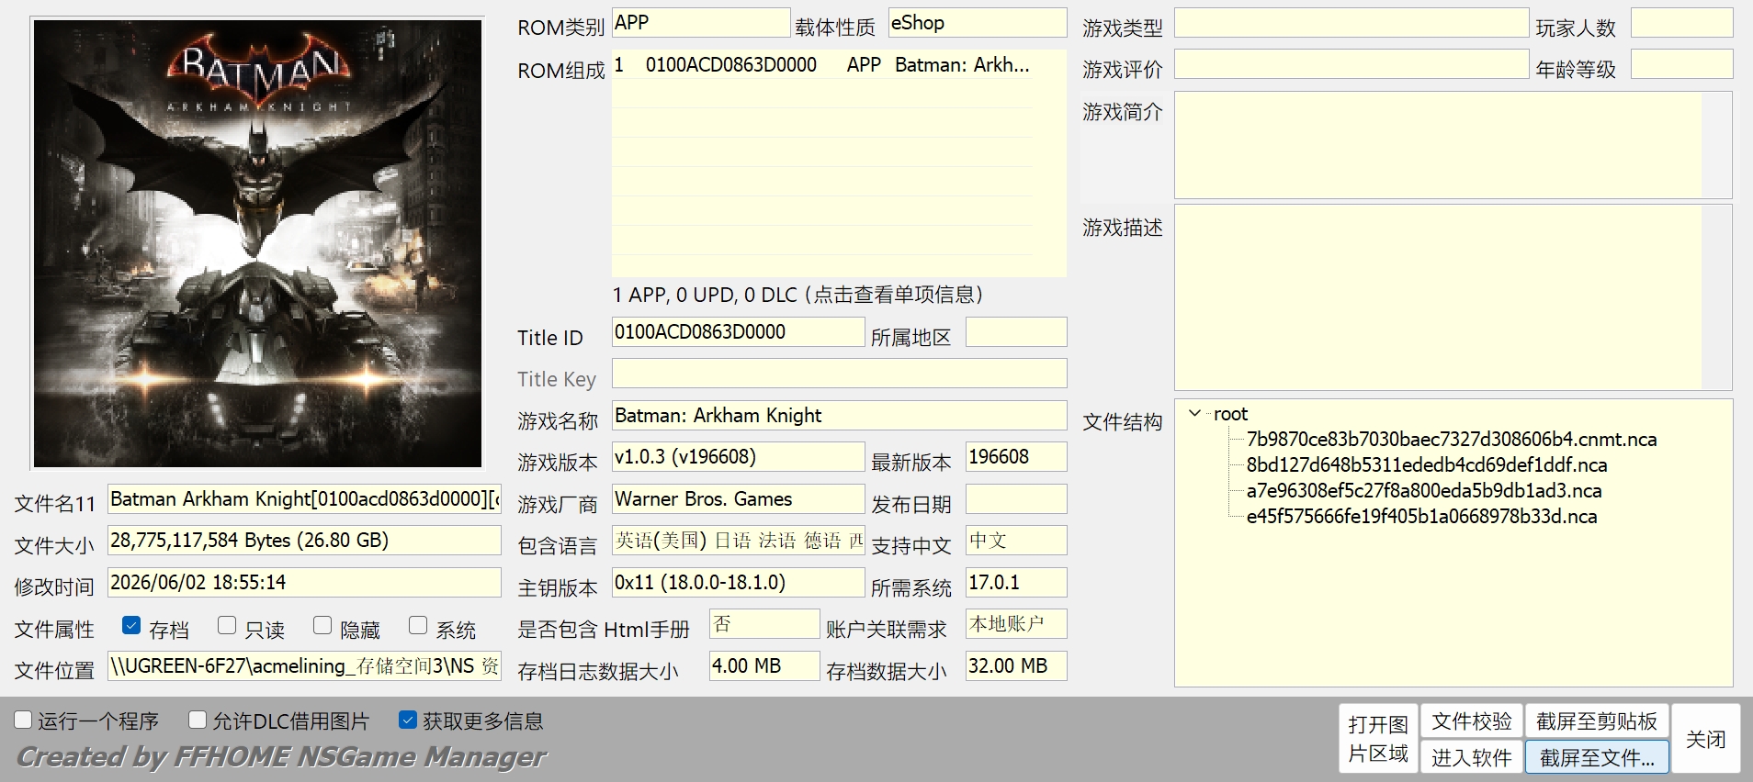Click the empty 年龄等级 field
This screenshot has height=782, width=1753.
tap(1682, 64)
